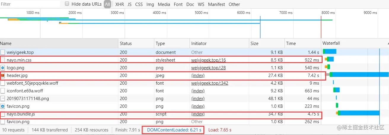Screen dimensions: 389x135
Task: Click the DOMContentLoaded: 6.21 s status entry
Action: click(174, 130)
